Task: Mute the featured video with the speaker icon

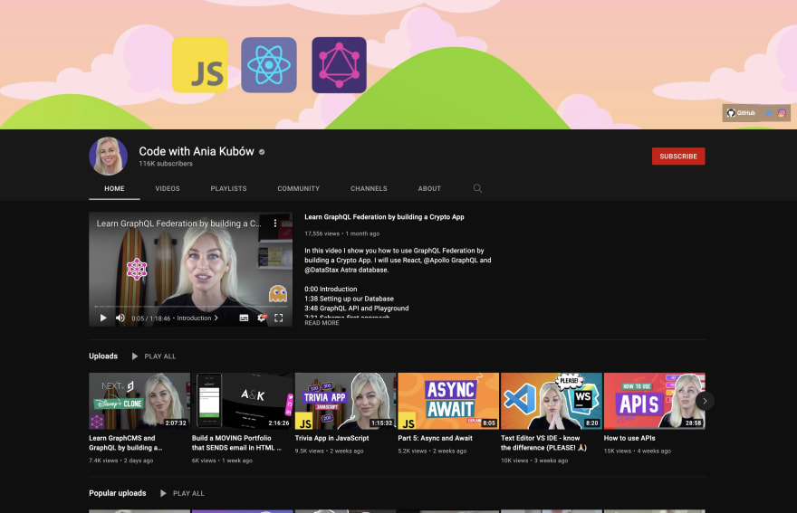Action: (x=120, y=318)
